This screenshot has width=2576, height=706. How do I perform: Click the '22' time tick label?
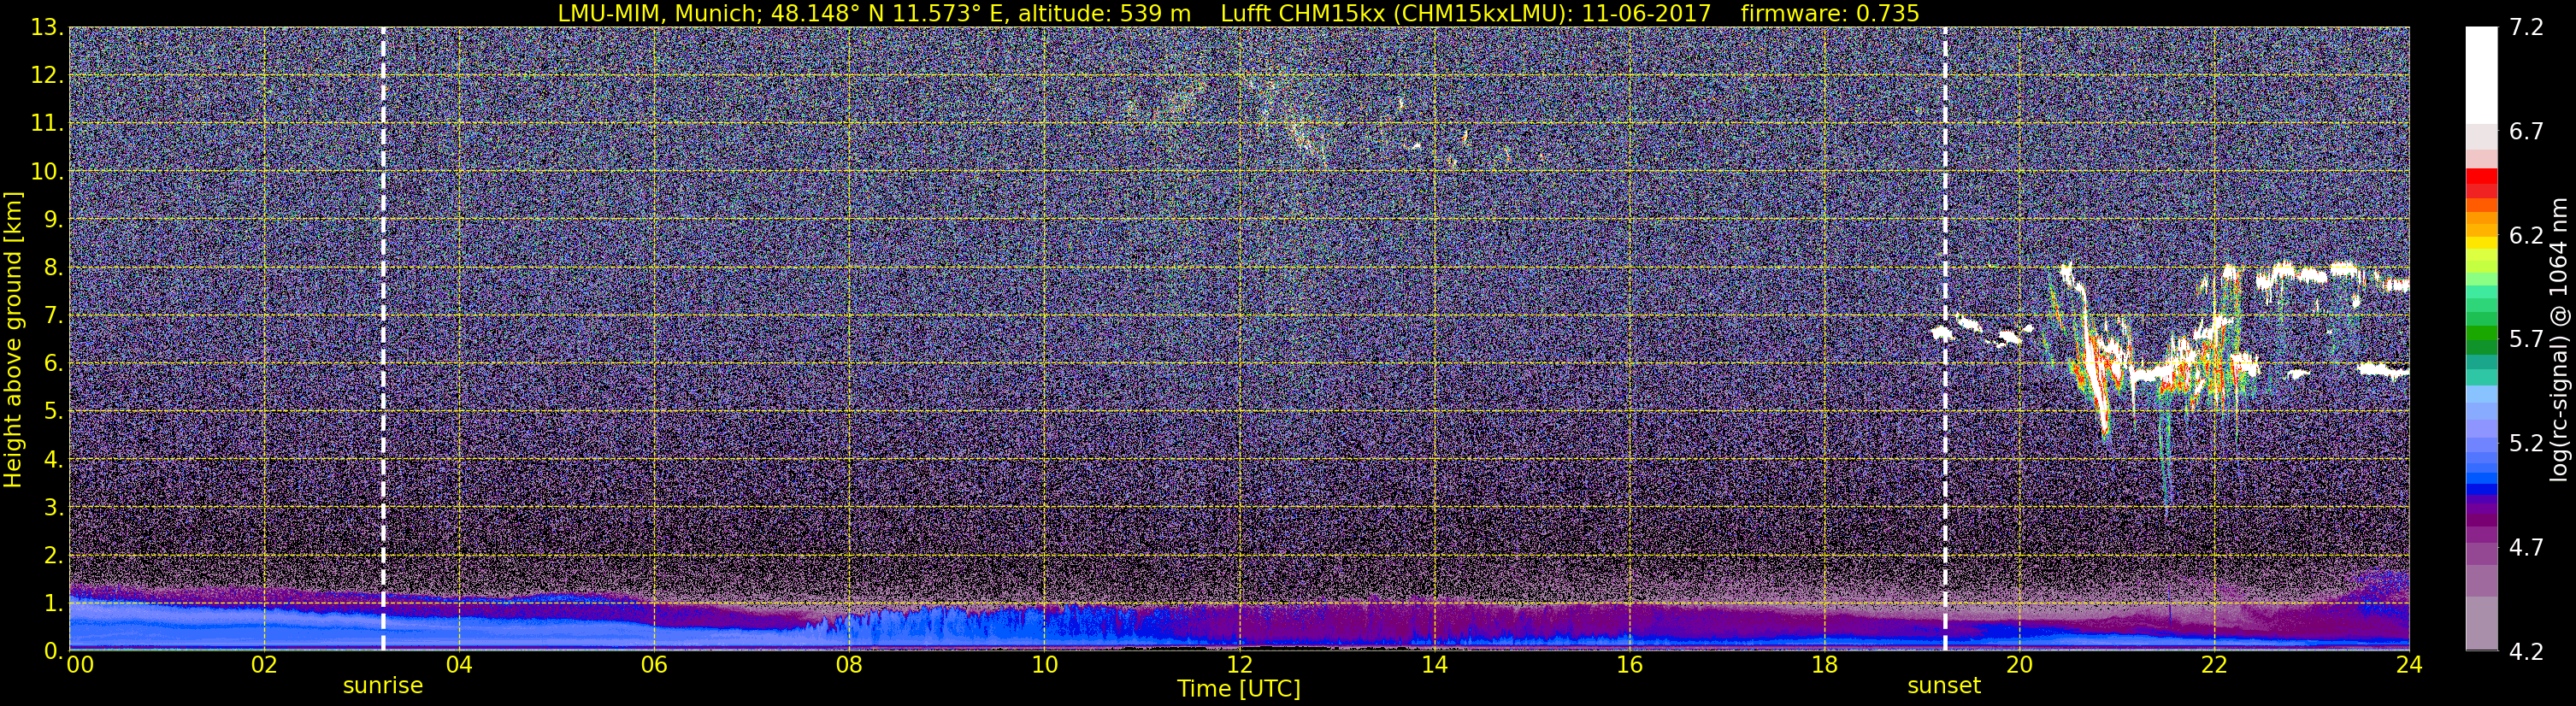(2214, 665)
